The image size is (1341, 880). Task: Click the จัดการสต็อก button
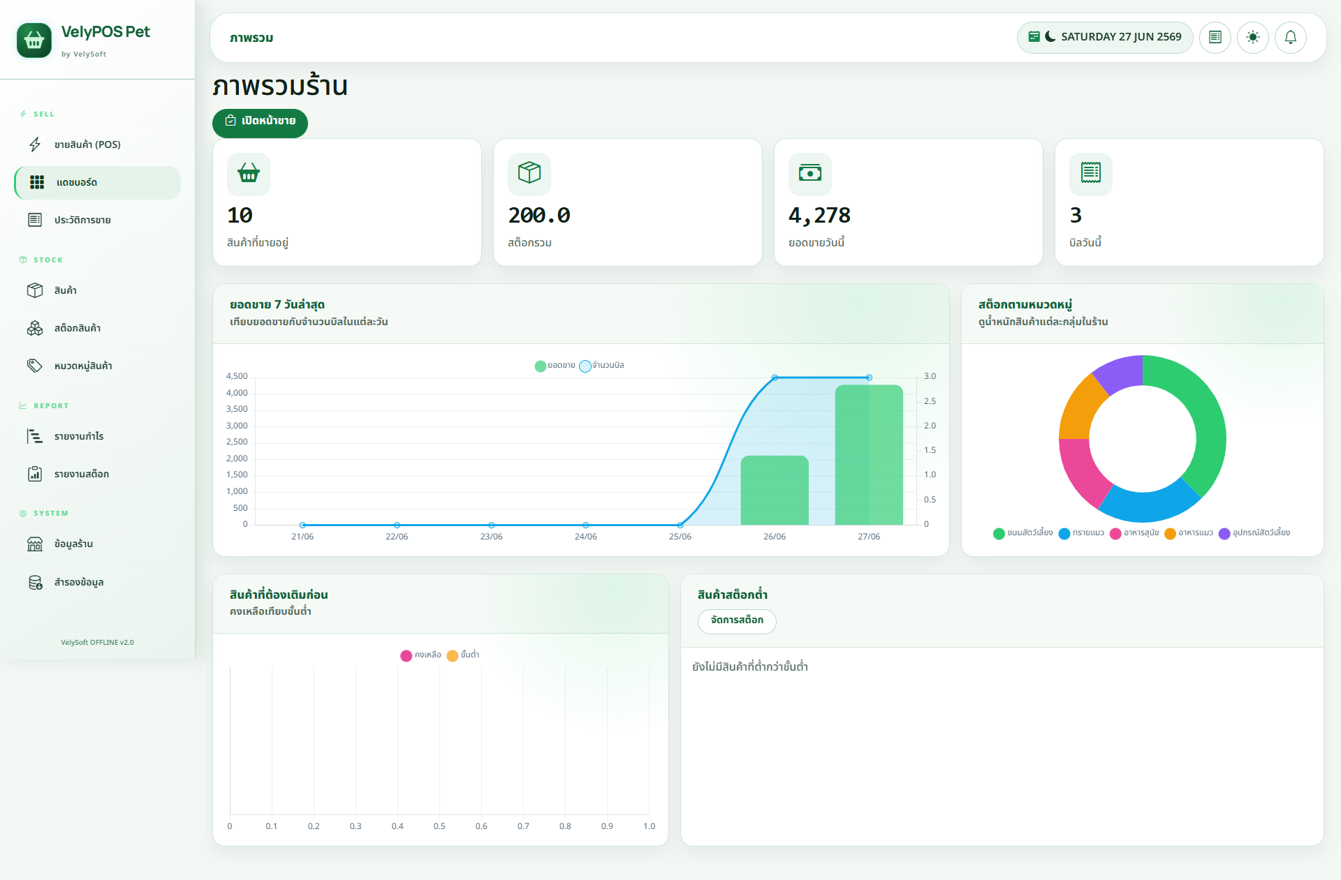point(737,620)
